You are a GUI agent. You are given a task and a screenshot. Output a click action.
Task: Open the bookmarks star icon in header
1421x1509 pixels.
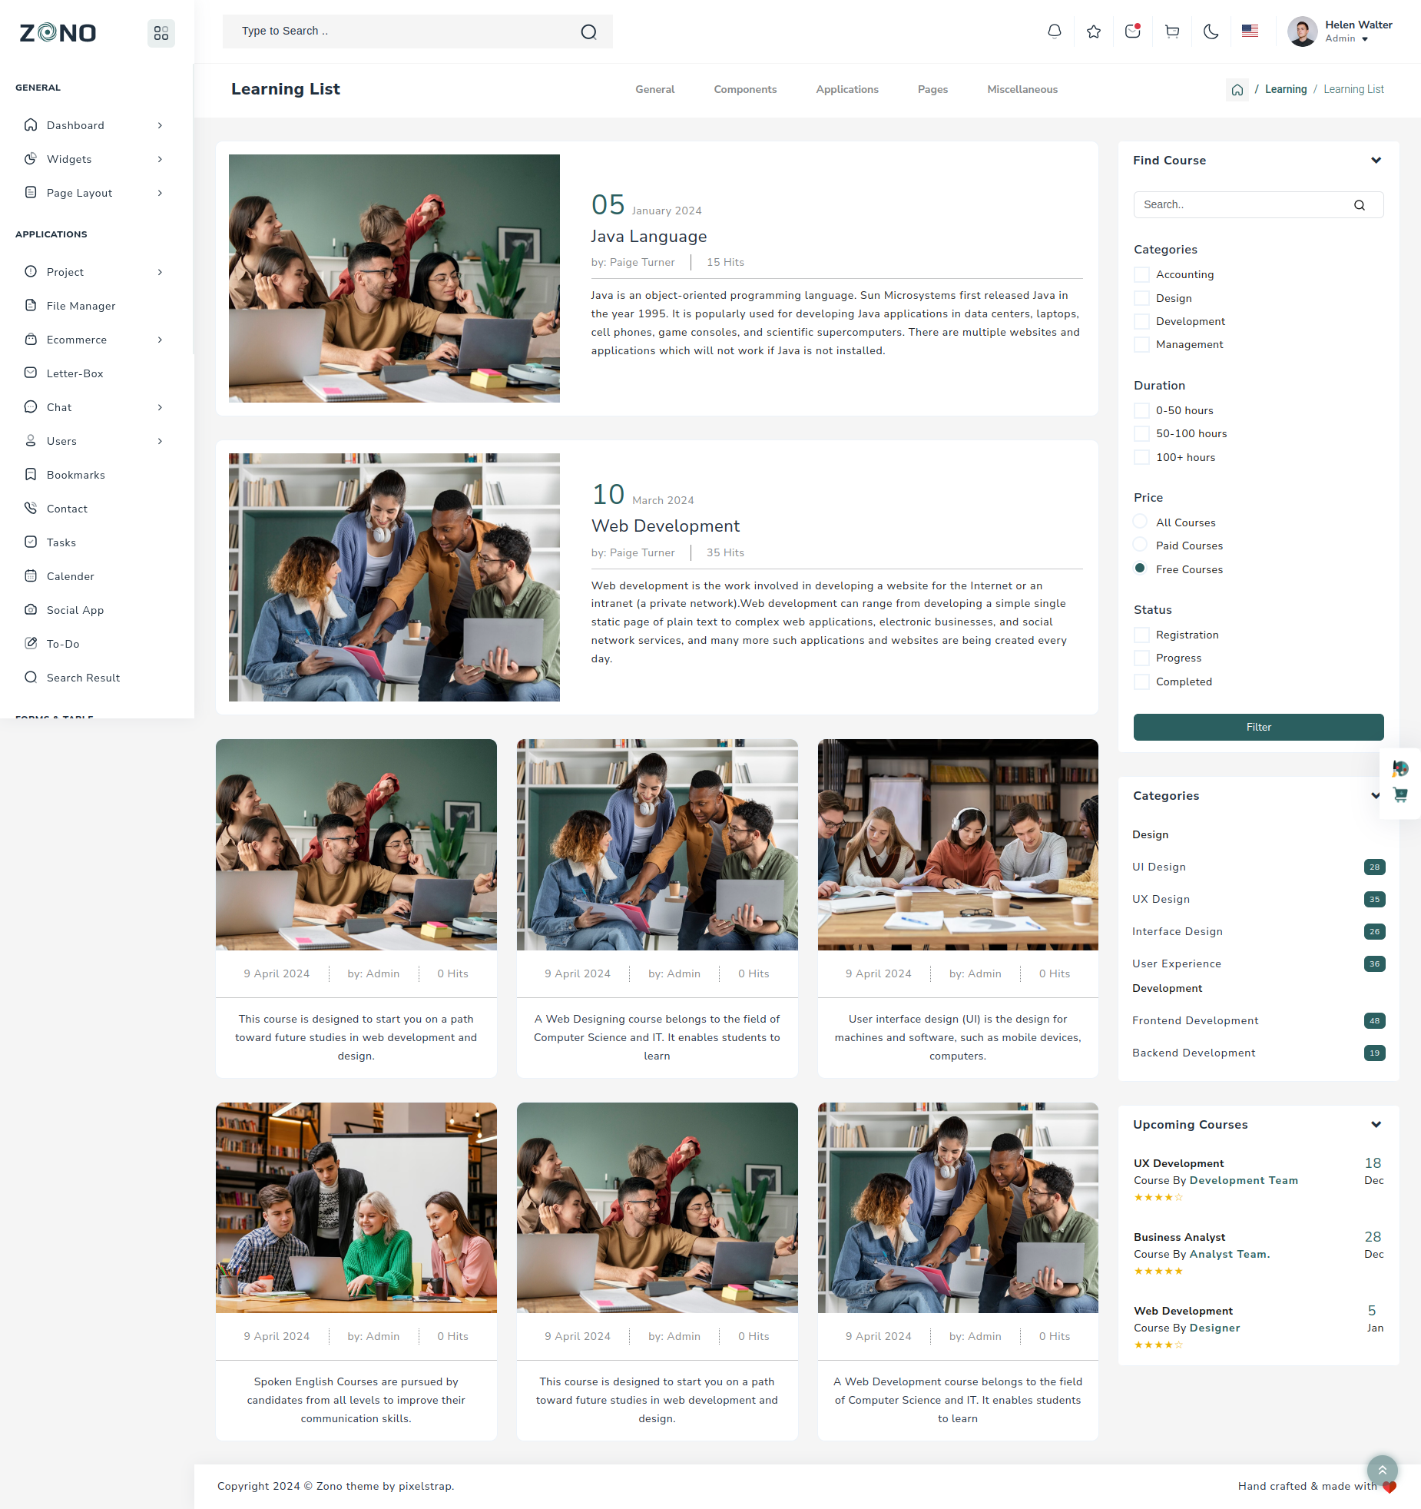1094,32
